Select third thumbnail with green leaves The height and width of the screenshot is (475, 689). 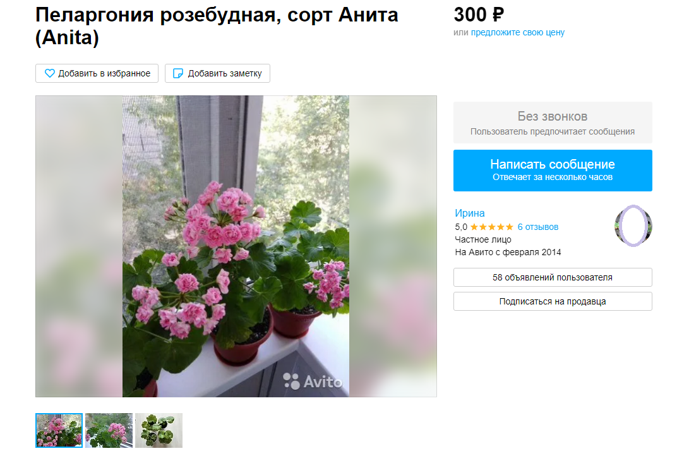[x=159, y=430]
